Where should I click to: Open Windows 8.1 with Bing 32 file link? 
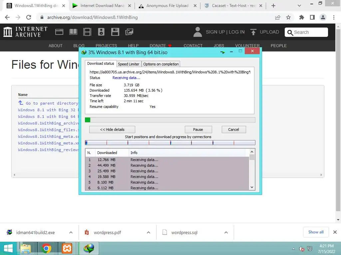[x=48, y=110]
